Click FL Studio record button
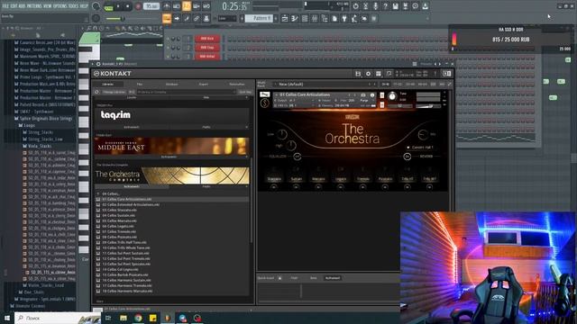The image size is (577, 324). (138, 6)
